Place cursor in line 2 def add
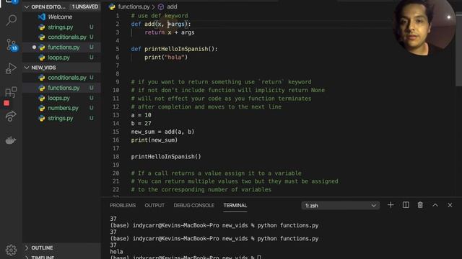The height and width of the screenshot is (259, 462). coord(161,24)
